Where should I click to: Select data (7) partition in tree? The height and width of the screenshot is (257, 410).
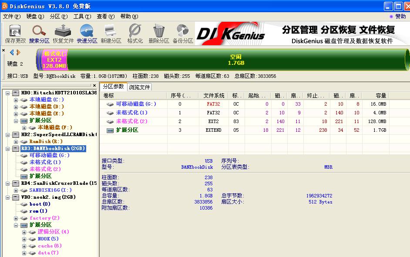coord(48,253)
